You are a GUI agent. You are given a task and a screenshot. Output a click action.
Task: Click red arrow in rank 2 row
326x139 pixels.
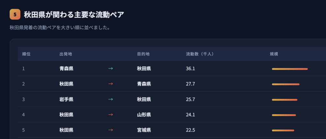110,84
